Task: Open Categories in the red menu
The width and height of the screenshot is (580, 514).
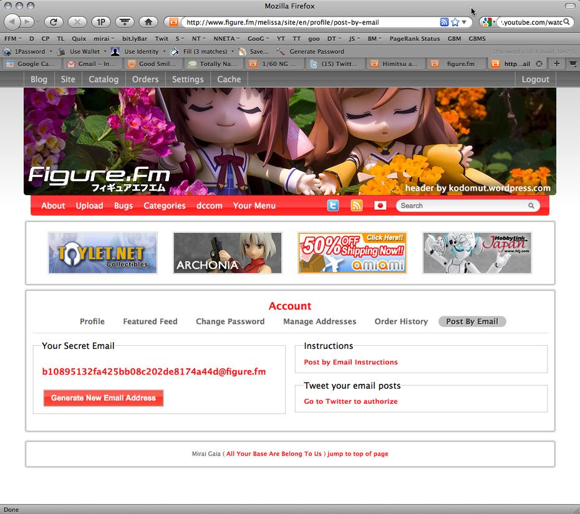Action: [x=165, y=206]
